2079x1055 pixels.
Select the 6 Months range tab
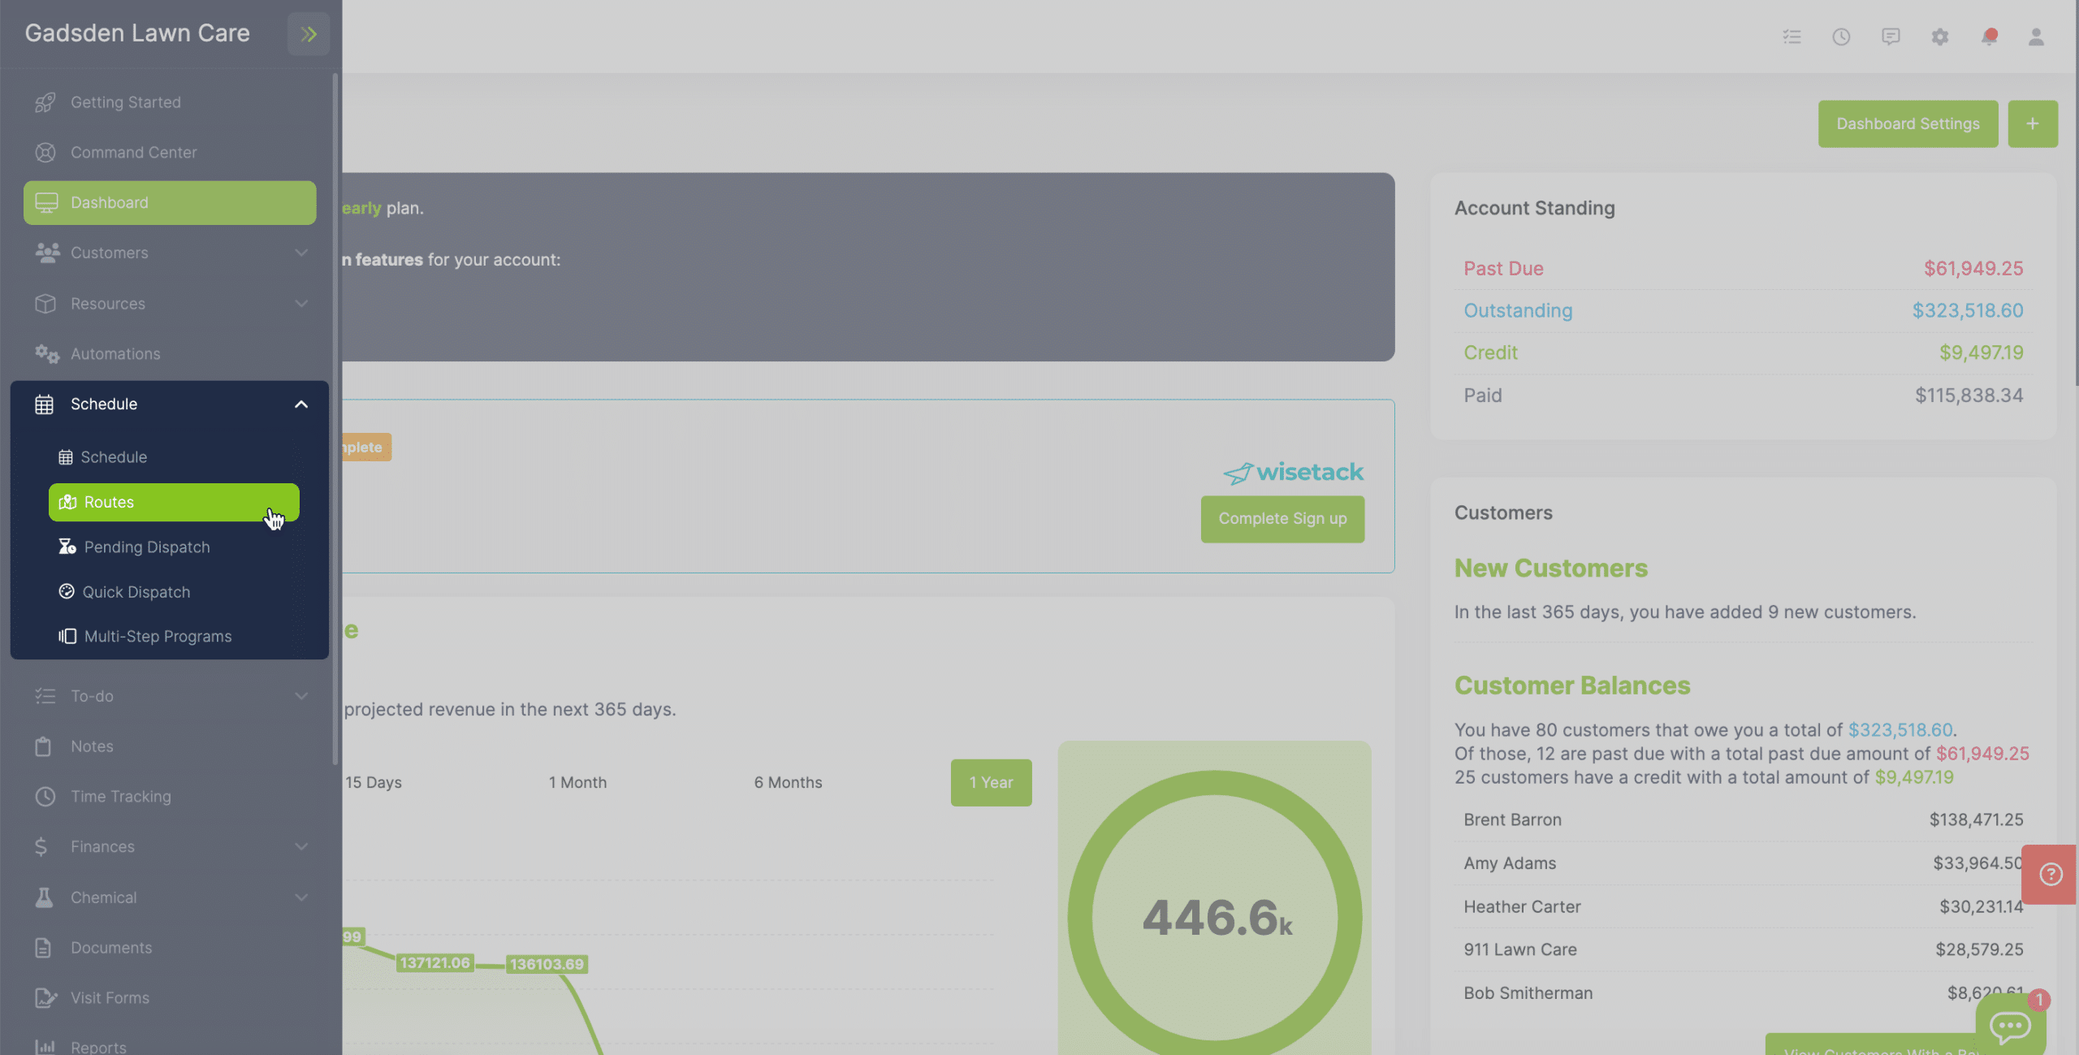coord(788,783)
